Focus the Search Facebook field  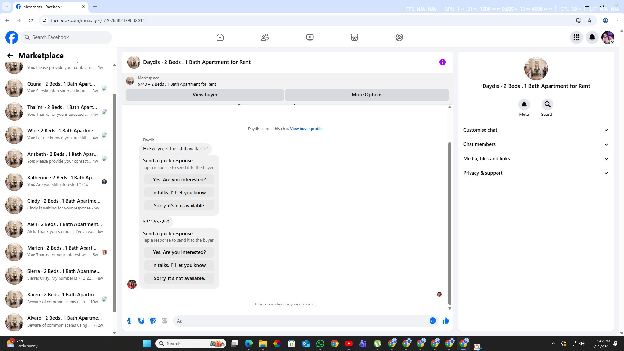click(x=66, y=37)
